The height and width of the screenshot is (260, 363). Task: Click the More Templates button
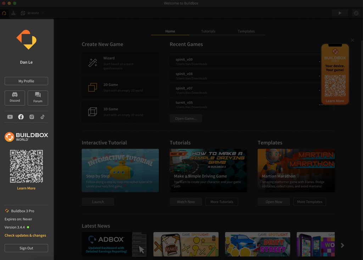(x=310, y=202)
